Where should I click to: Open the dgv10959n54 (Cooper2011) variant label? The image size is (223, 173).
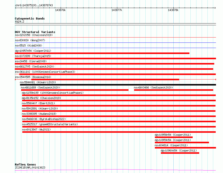pos(173,140)
